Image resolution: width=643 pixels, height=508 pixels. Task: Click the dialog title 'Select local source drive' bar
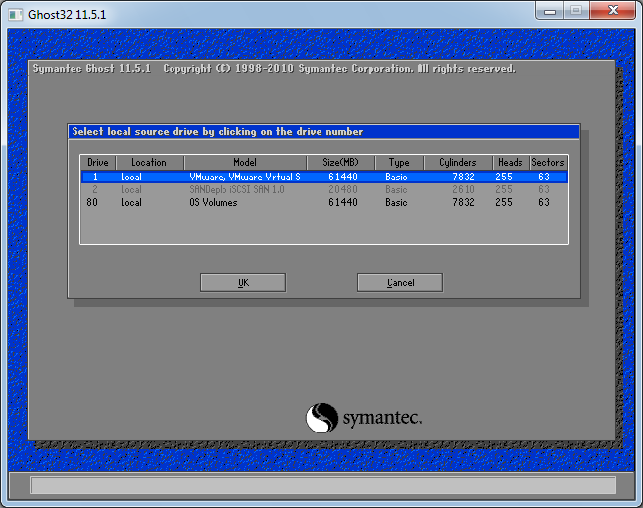(323, 131)
